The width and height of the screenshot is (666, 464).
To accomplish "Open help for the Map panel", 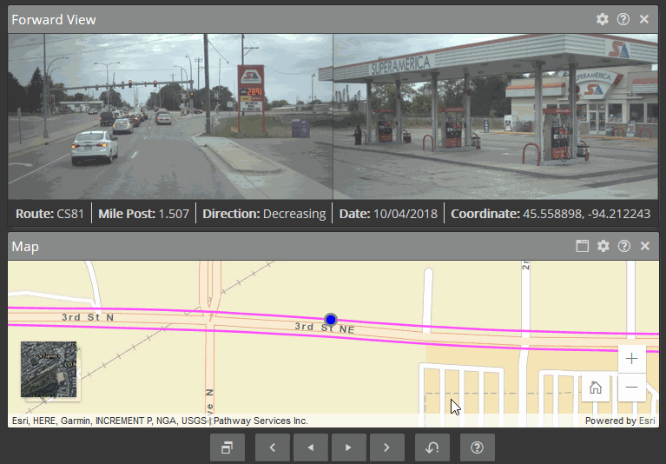I will (x=623, y=247).
